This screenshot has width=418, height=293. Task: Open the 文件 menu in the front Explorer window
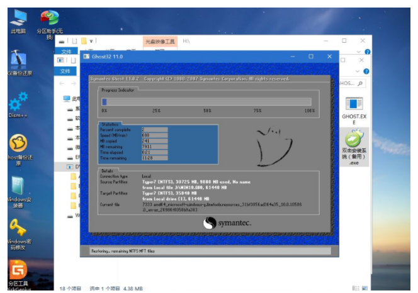65,72
